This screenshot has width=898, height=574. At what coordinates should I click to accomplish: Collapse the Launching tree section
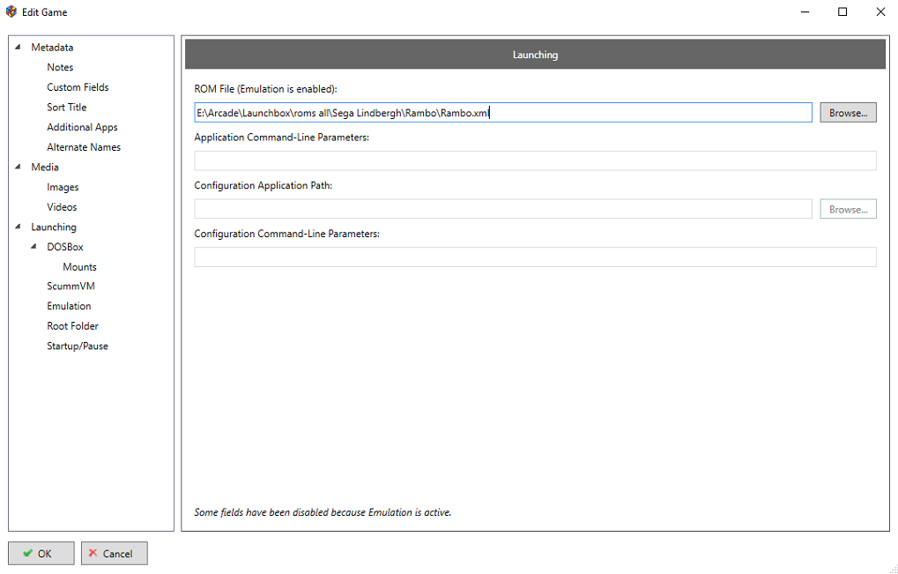point(18,227)
